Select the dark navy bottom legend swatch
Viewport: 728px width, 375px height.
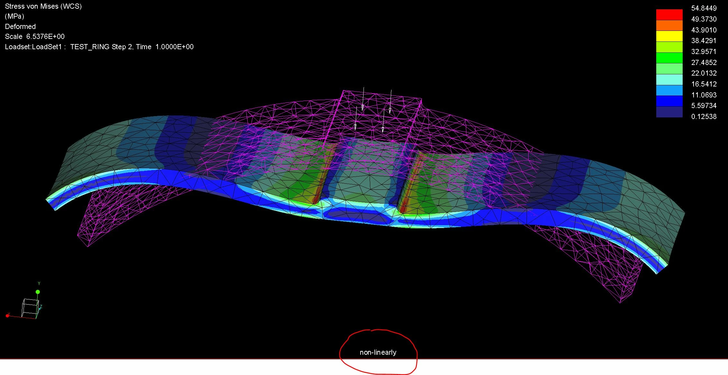(669, 112)
